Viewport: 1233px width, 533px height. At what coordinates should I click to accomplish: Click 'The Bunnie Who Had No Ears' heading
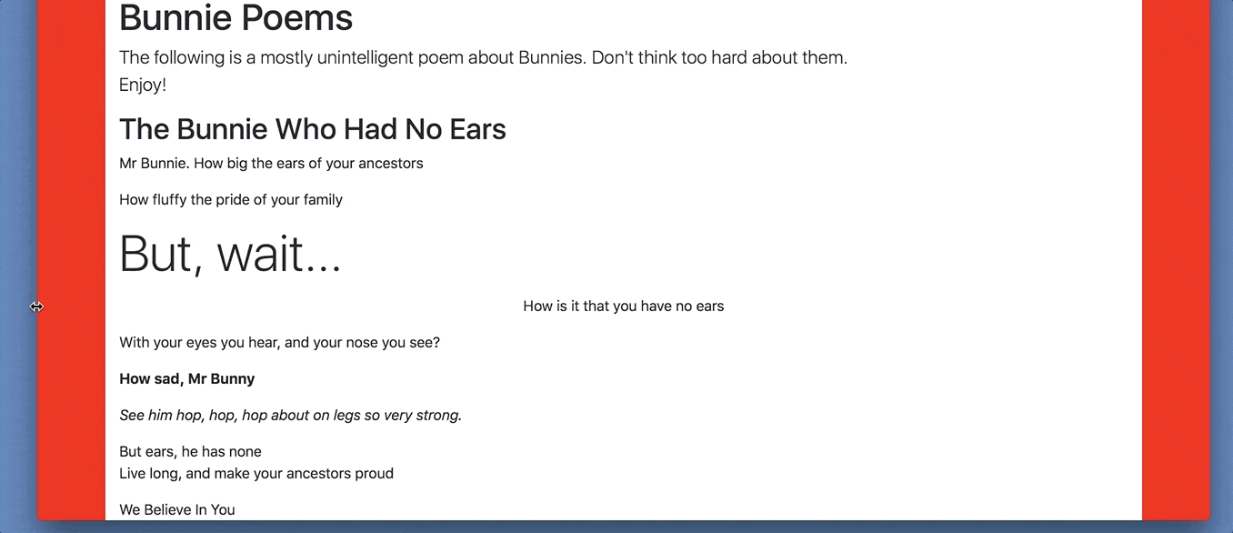pyautogui.click(x=313, y=129)
